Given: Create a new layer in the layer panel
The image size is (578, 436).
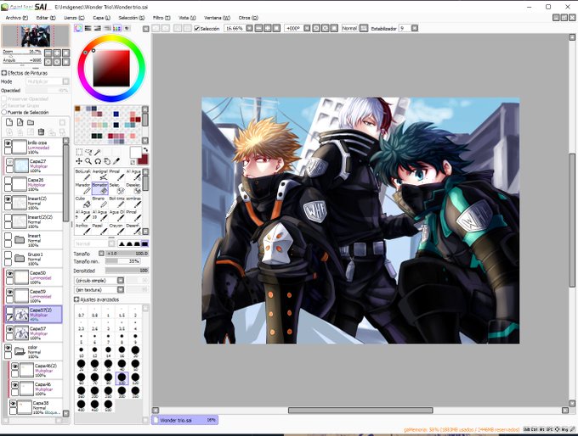Looking at the screenshot, I should tap(9, 122).
